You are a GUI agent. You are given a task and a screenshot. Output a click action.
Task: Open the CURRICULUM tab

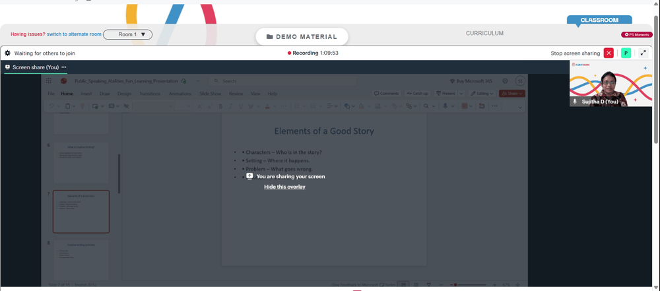(484, 33)
